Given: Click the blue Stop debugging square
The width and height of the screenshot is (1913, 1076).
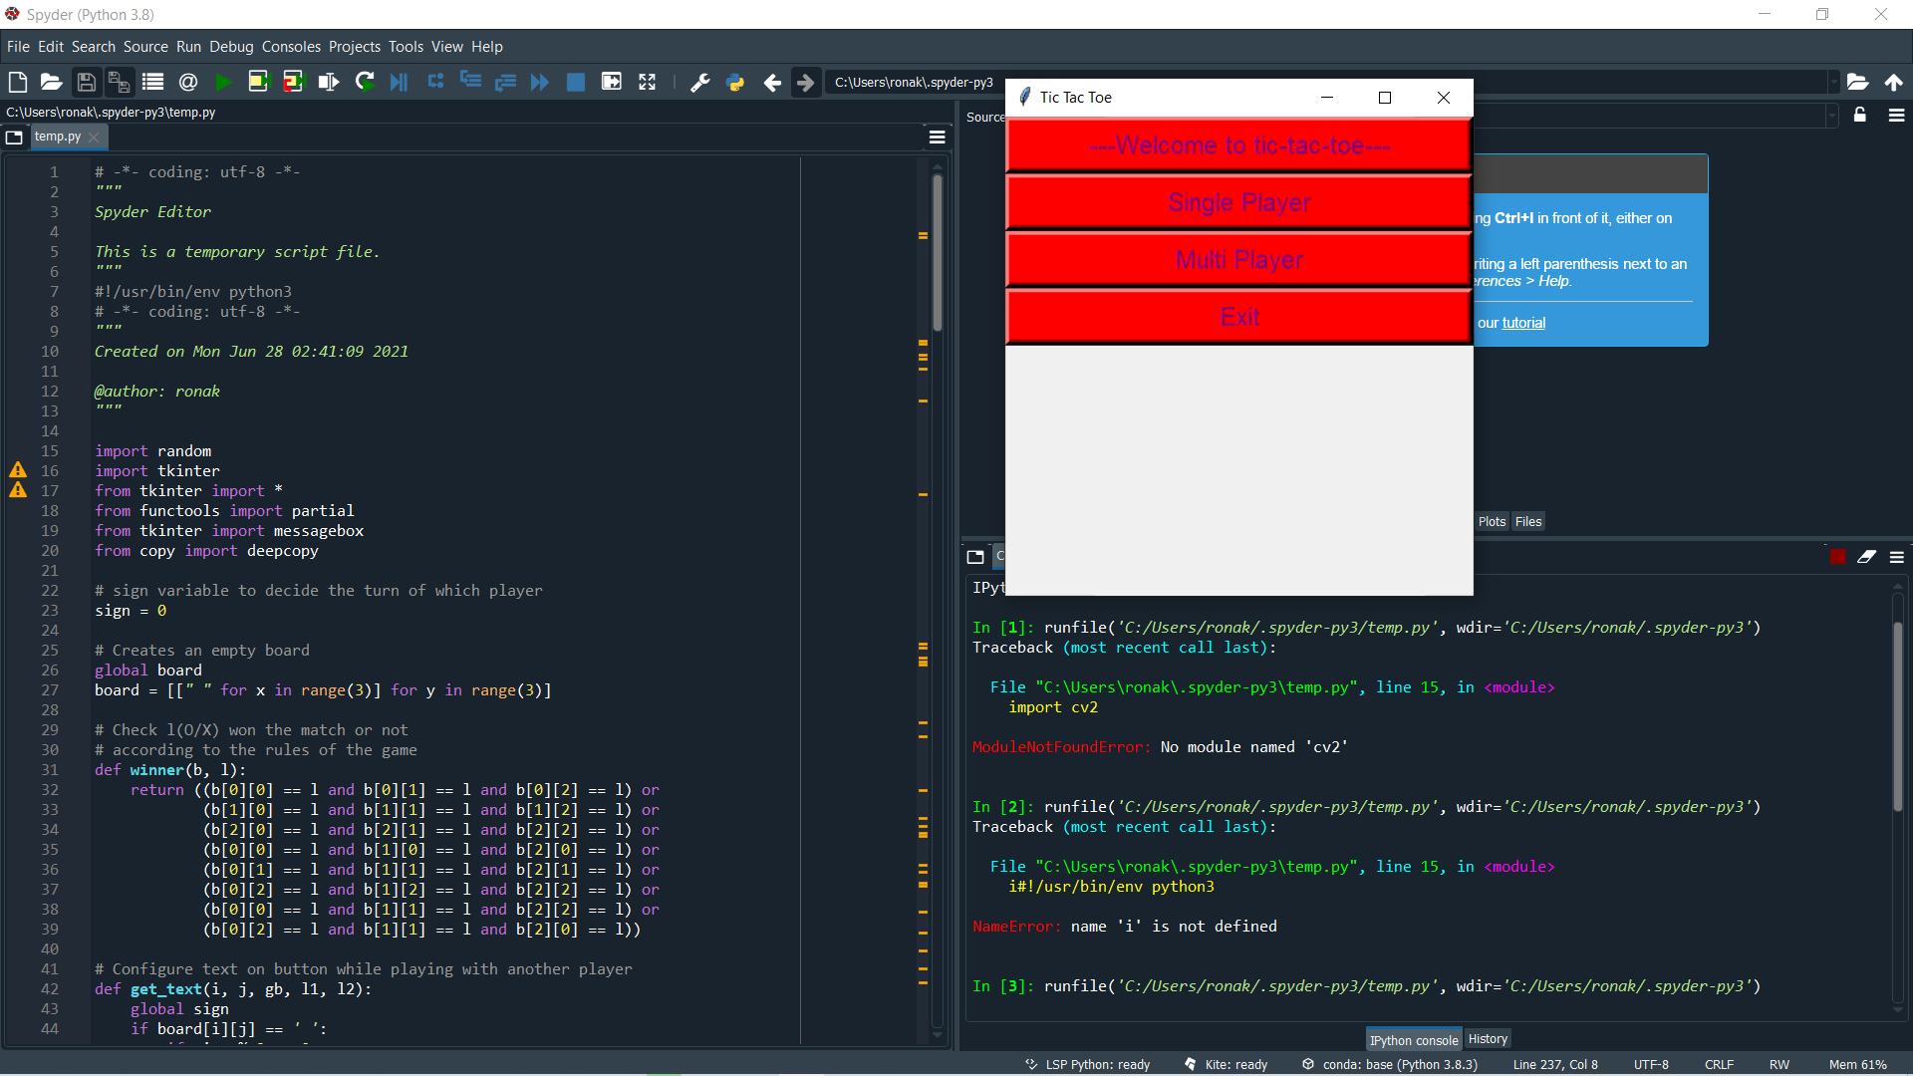Looking at the screenshot, I should (x=575, y=83).
